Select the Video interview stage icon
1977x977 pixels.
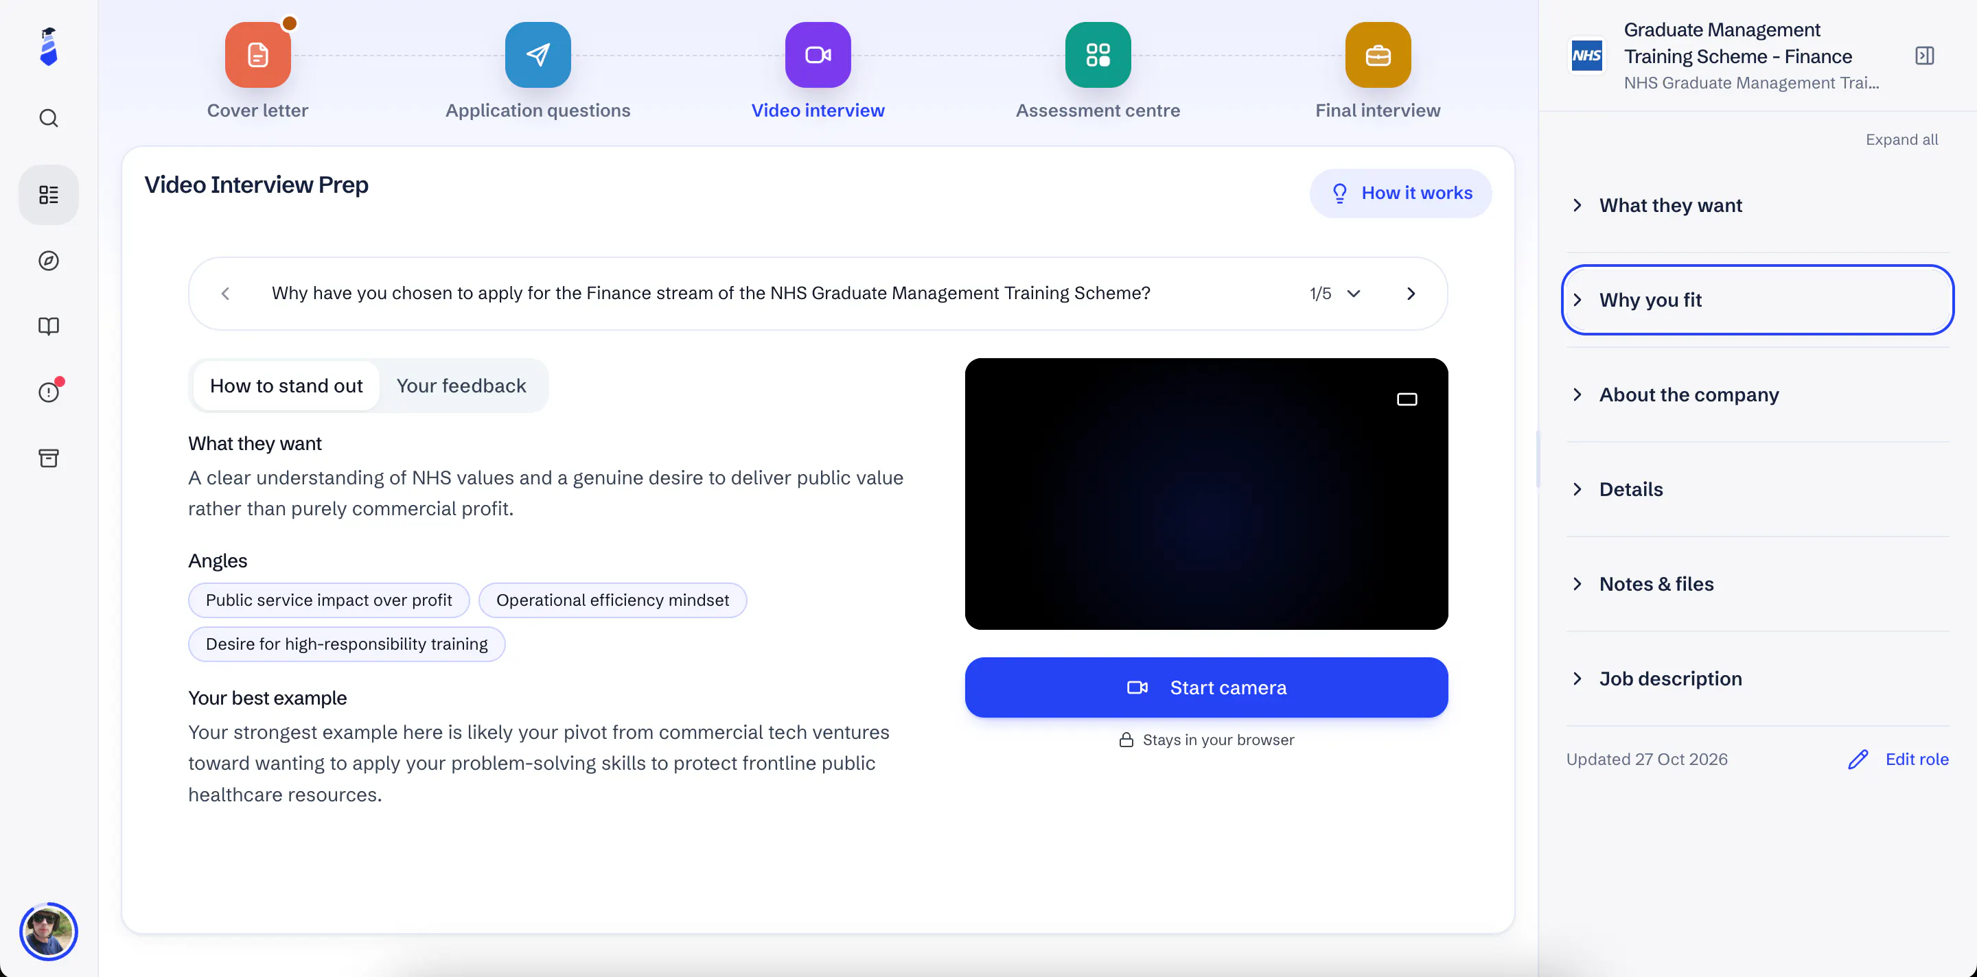coord(818,55)
